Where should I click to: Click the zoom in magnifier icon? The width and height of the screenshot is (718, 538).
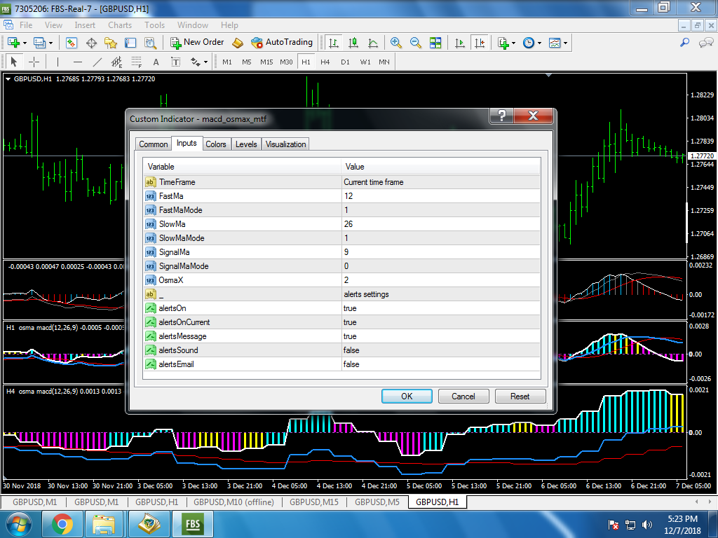[x=396, y=43]
